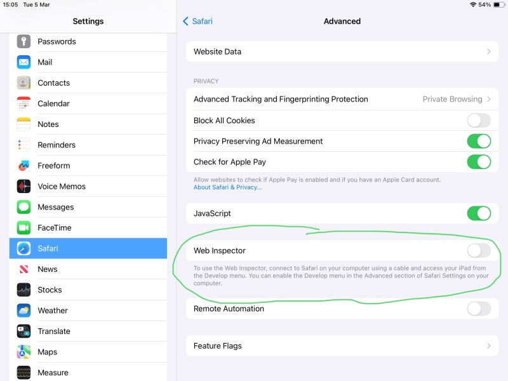Screen dimensions: 508x381
Task: Open the Passwords key icon in sidebar
Action: [x=23, y=41]
